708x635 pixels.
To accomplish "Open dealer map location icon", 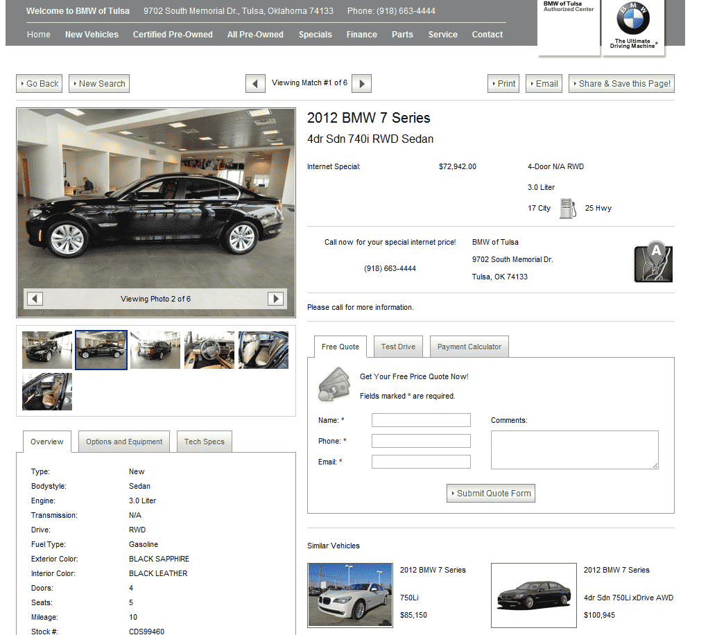I will pyautogui.click(x=653, y=262).
